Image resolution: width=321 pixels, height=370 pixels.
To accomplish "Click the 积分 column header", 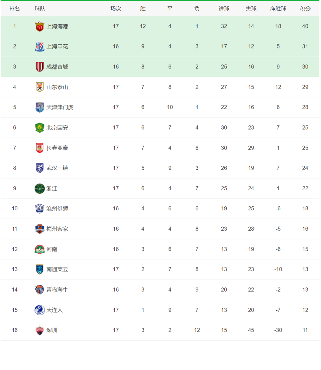I will 305,9.
